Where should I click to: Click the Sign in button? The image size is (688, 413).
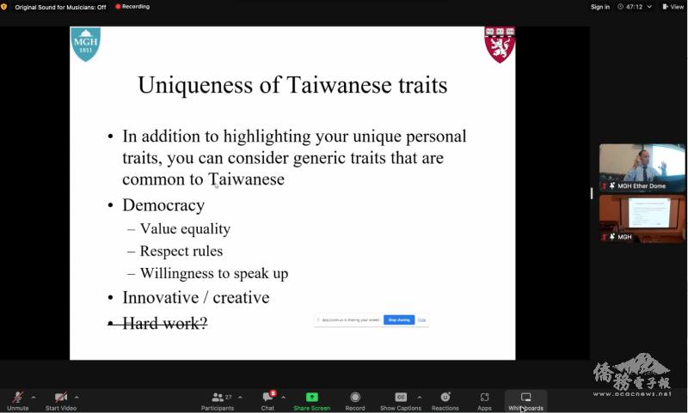[599, 7]
